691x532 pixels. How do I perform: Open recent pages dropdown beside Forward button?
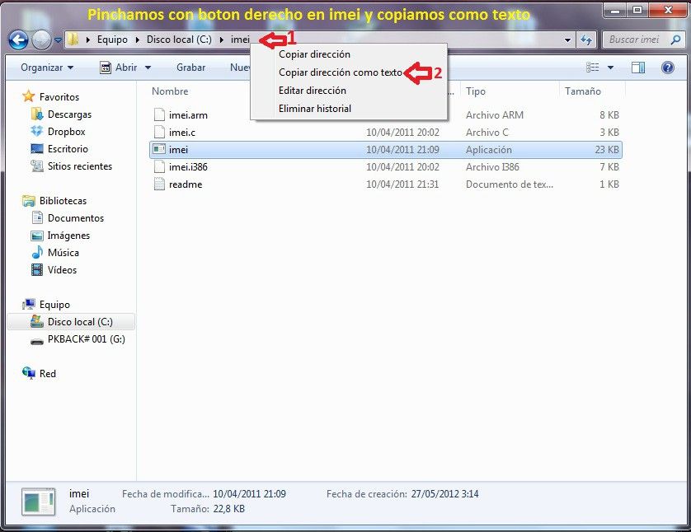pyautogui.click(x=58, y=40)
